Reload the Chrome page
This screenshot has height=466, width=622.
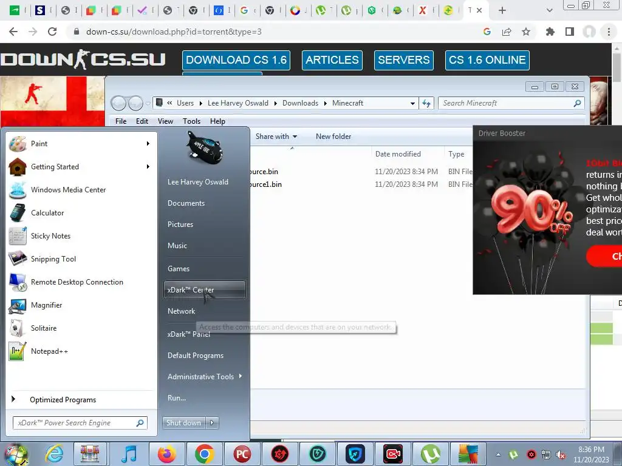click(52, 32)
